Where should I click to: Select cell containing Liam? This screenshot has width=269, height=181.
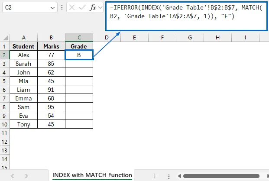[x=23, y=90]
